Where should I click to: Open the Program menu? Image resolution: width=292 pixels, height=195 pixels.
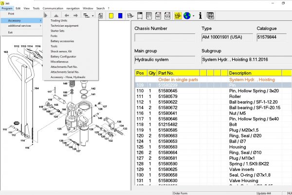point(7,8)
